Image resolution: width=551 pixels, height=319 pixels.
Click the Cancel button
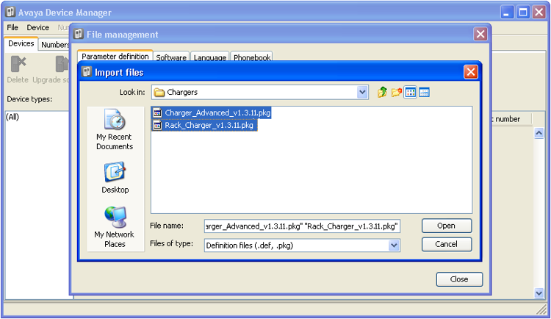pyautogui.click(x=447, y=244)
